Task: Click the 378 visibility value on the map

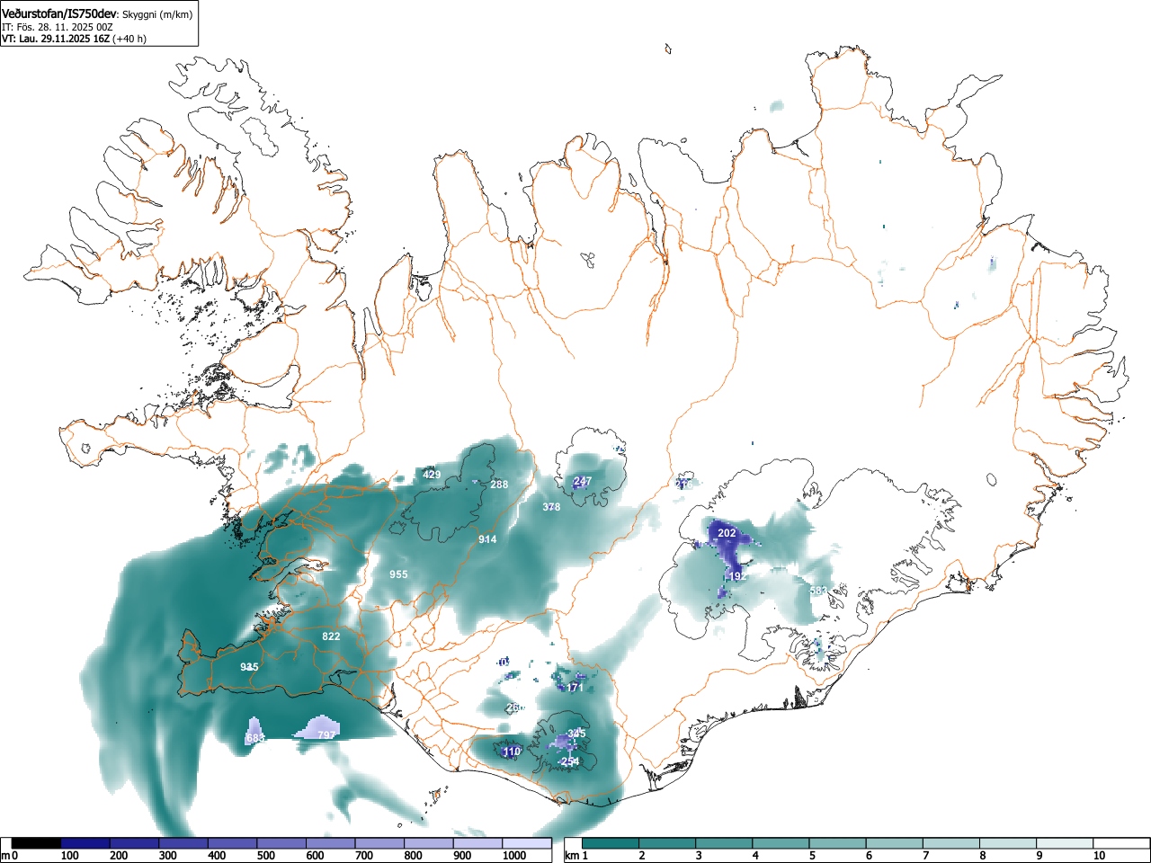Action: pos(551,507)
